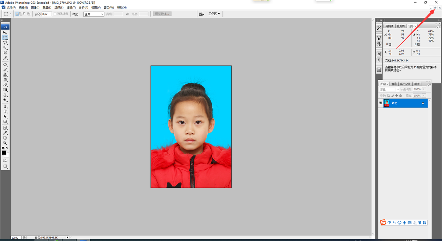The width and height of the screenshot is (442, 241).
Task: Choose Add to Selection mode
Action: 21,14
